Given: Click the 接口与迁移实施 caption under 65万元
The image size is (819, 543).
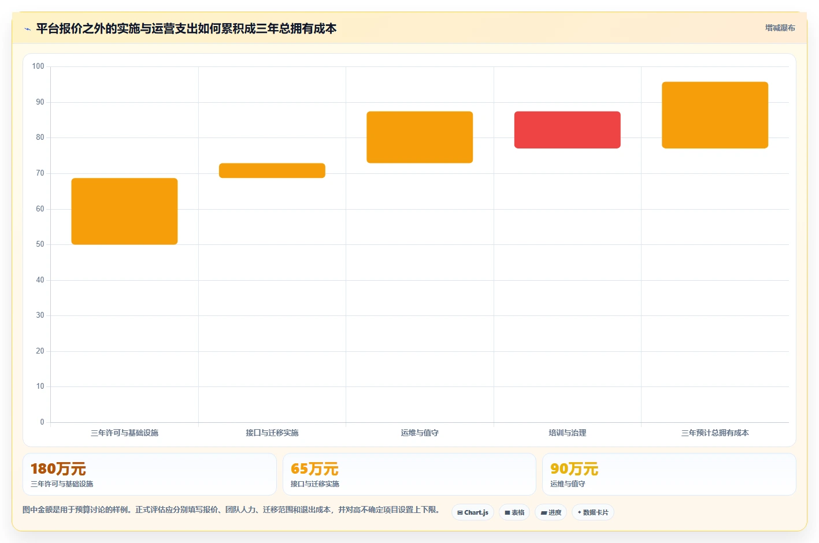Looking at the screenshot, I should pyautogui.click(x=315, y=484).
